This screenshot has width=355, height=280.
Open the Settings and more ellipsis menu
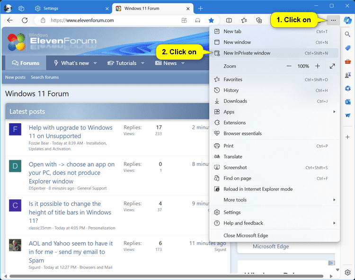click(333, 20)
